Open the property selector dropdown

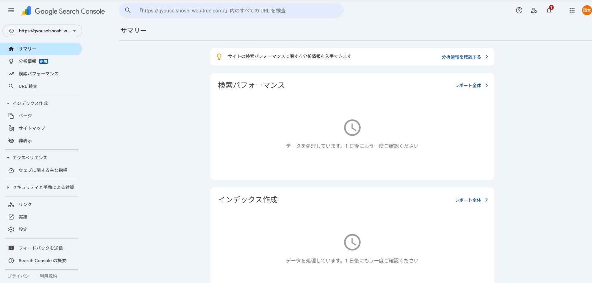pyautogui.click(x=42, y=31)
